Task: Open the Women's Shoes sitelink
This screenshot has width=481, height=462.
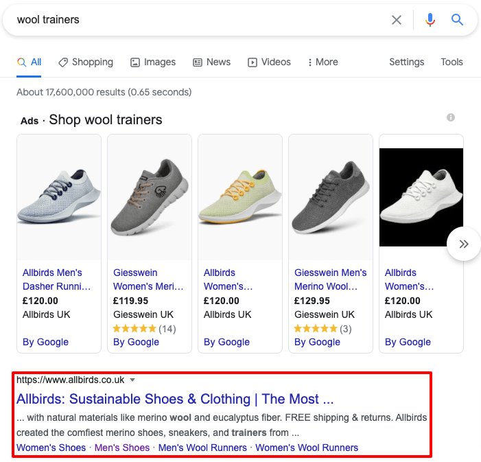Action: (x=51, y=448)
